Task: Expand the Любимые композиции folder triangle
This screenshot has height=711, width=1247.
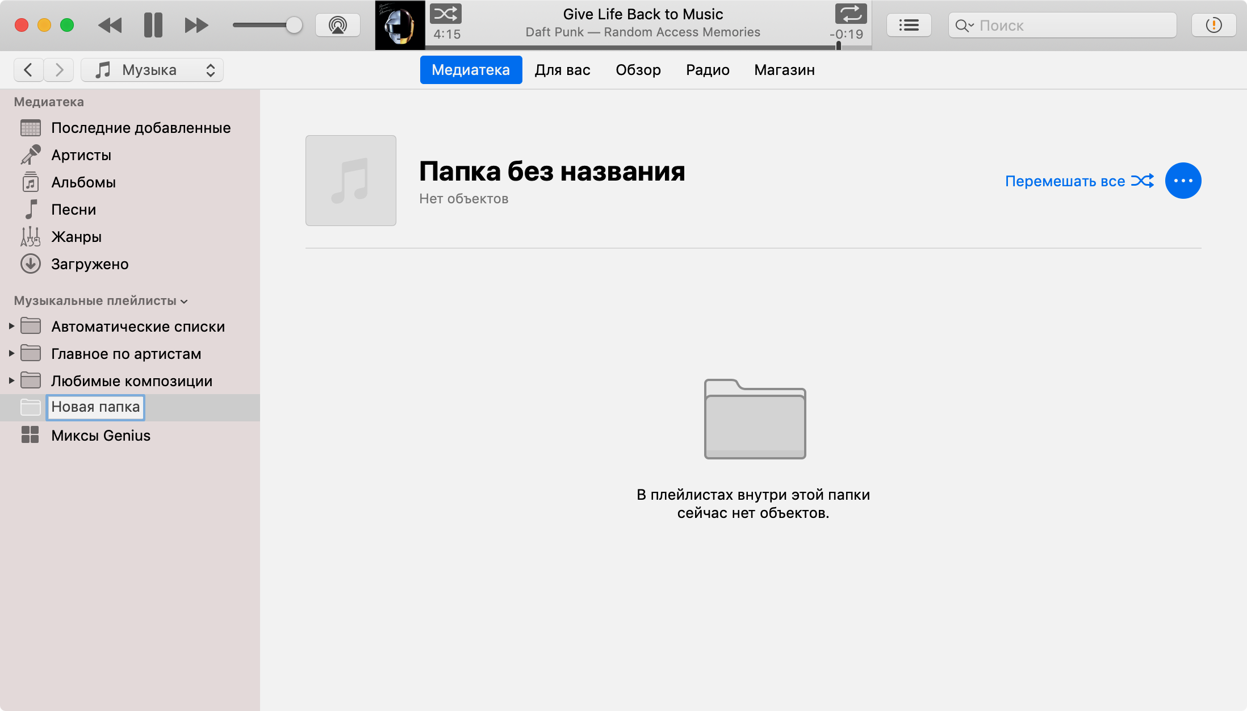Action: click(x=11, y=380)
